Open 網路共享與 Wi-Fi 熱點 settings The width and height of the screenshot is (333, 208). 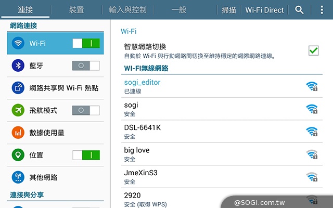[x=56, y=88]
